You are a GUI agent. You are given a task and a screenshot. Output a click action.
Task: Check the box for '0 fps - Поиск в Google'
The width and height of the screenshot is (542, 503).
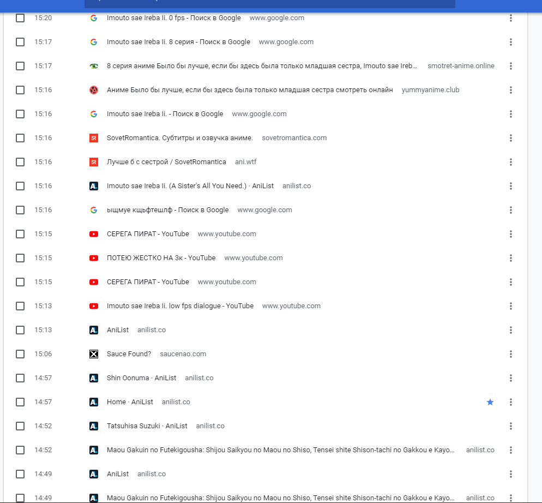click(x=20, y=18)
